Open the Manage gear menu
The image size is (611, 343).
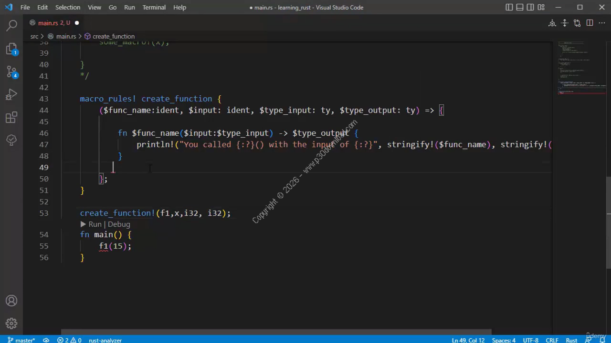11,324
